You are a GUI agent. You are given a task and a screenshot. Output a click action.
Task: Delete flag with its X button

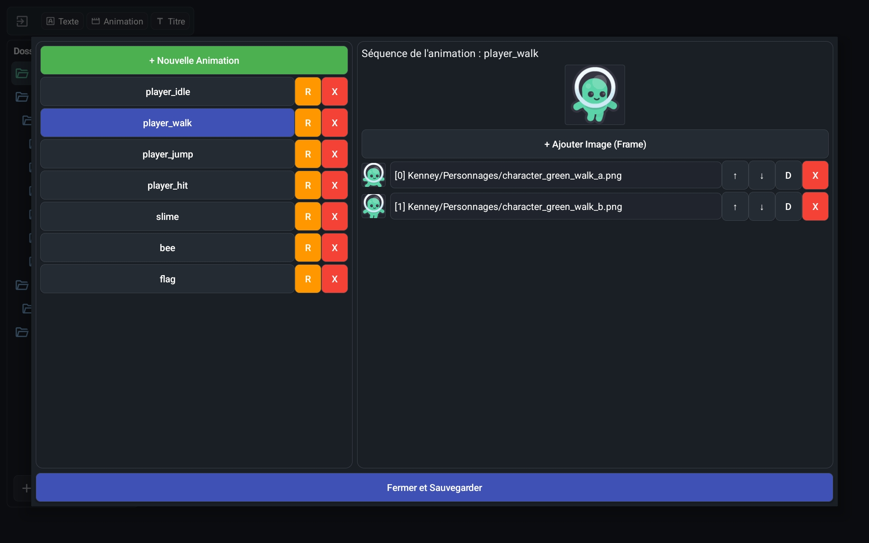click(x=334, y=279)
